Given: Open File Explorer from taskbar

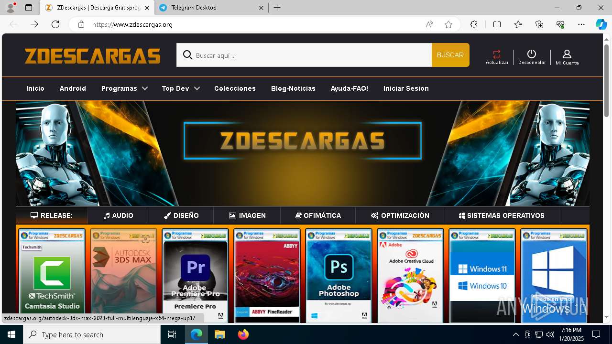Looking at the screenshot, I should (219, 334).
